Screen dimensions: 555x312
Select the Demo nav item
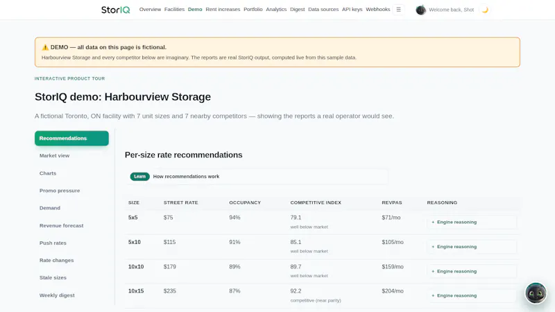[x=195, y=10]
